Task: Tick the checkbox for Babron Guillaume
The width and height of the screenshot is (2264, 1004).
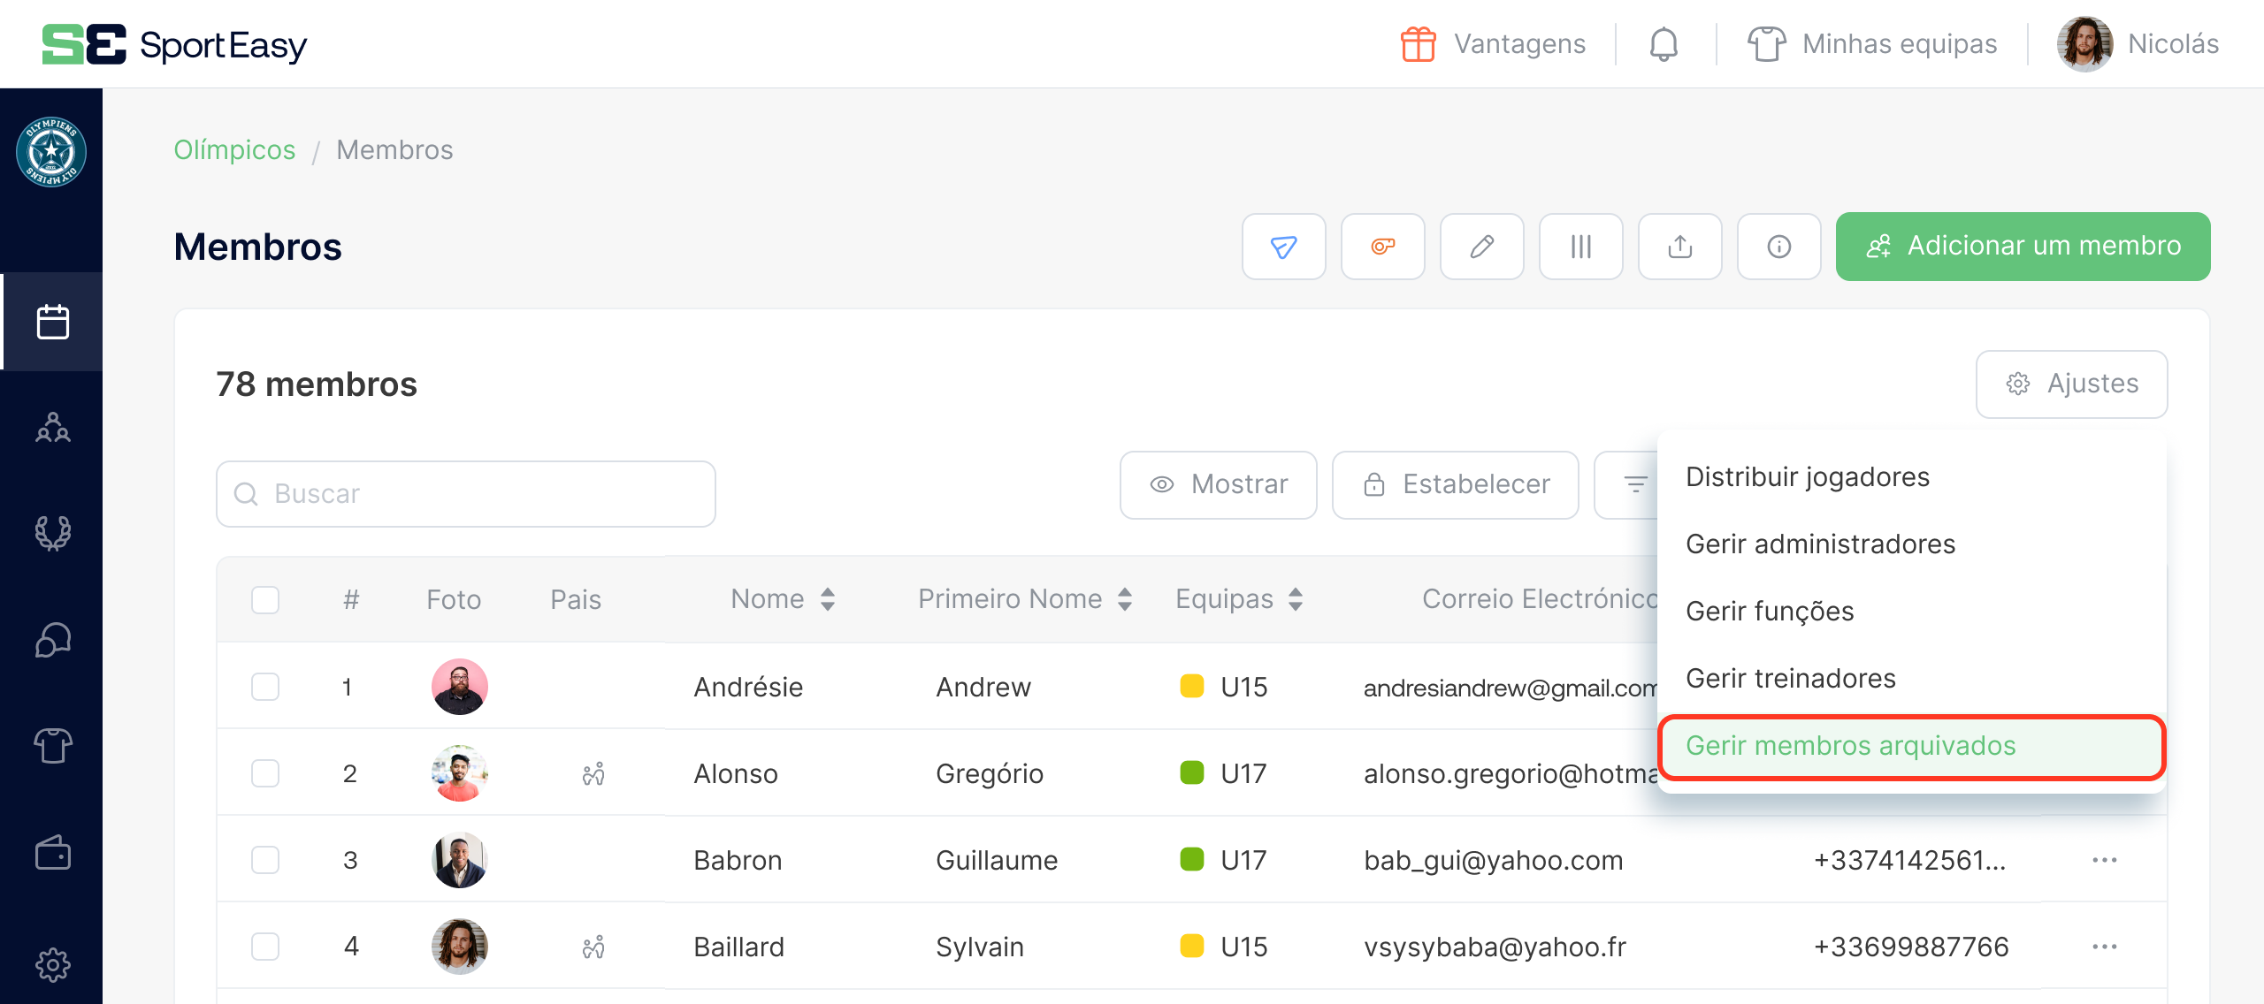Action: pos(265,859)
